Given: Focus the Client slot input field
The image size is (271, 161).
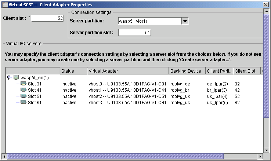Looking at the screenshot, I should (x=47, y=18).
